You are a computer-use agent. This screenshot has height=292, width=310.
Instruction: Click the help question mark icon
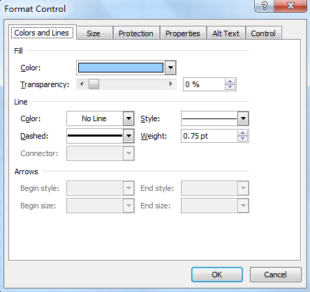[264, 6]
